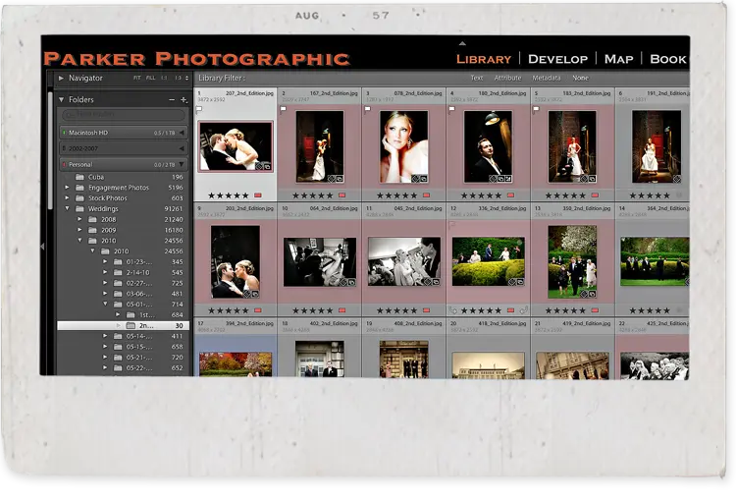Image resolution: width=736 pixels, height=501 pixels.
Task: Open the Navigator zoom ratio menu arrows
Action: coord(186,78)
